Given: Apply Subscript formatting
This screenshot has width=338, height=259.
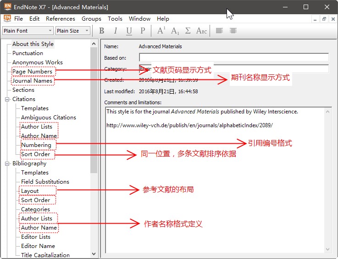Looking at the screenshot, I should [x=175, y=31].
